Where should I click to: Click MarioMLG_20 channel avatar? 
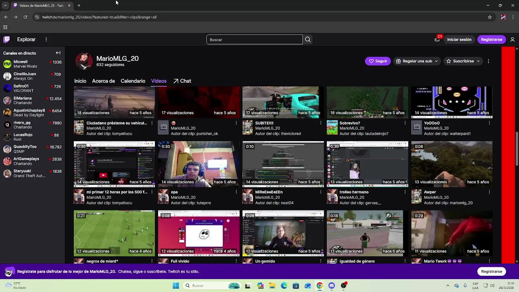click(84, 61)
